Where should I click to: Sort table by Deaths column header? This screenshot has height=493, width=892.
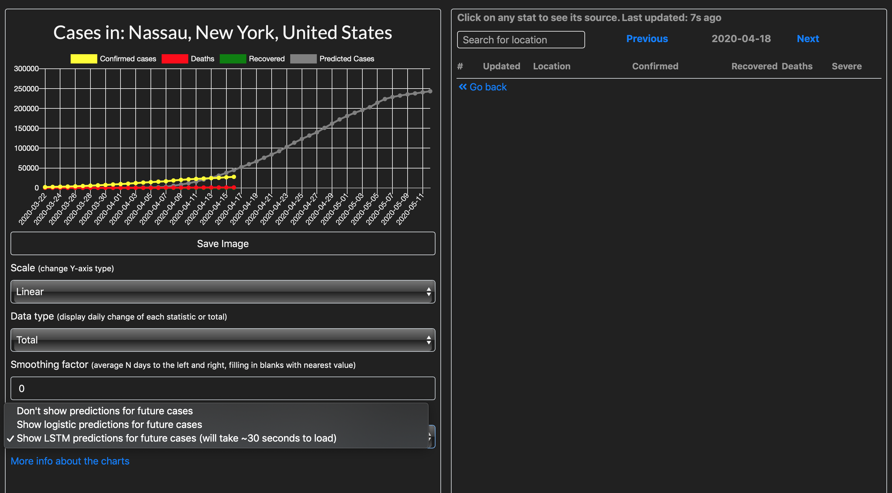[x=797, y=66]
